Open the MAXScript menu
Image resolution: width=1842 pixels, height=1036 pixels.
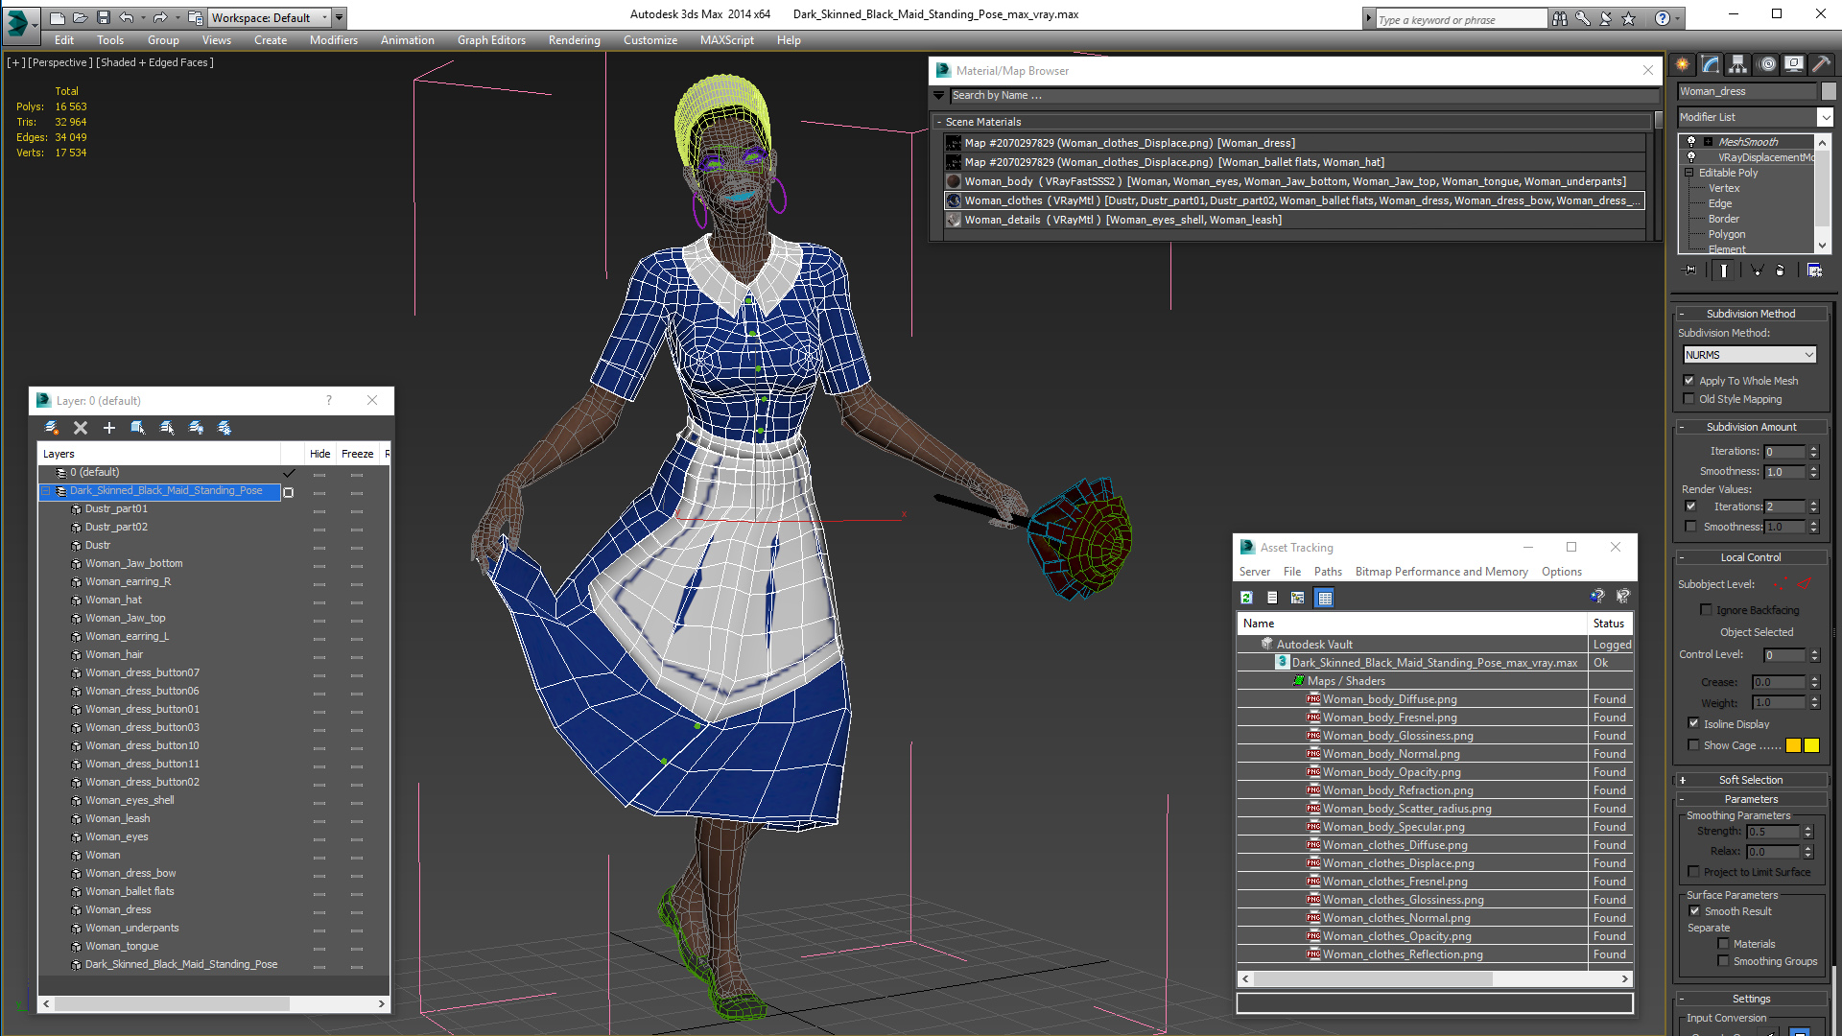[x=726, y=40]
